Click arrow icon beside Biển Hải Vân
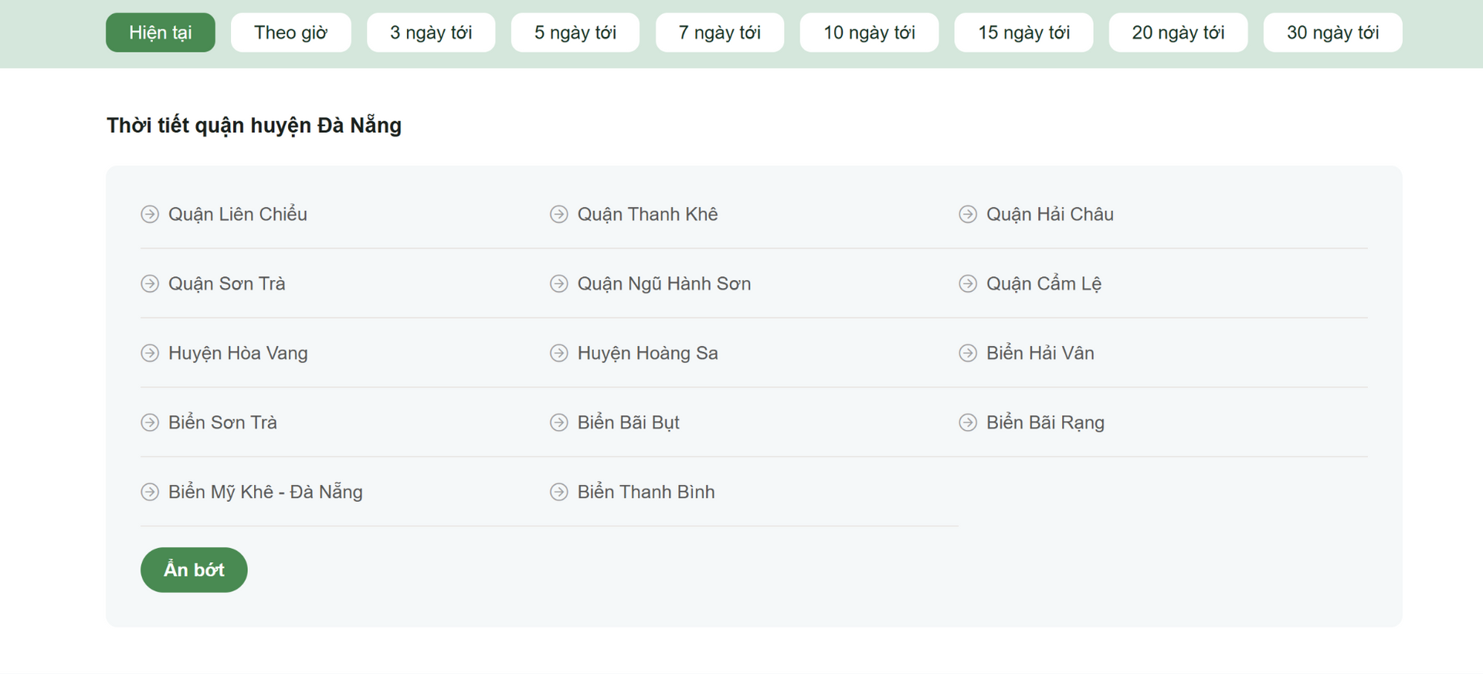 click(x=968, y=353)
